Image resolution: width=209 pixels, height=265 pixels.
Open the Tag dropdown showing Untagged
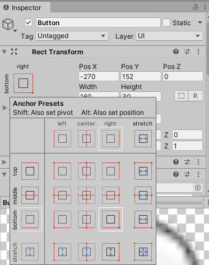click(72, 36)
